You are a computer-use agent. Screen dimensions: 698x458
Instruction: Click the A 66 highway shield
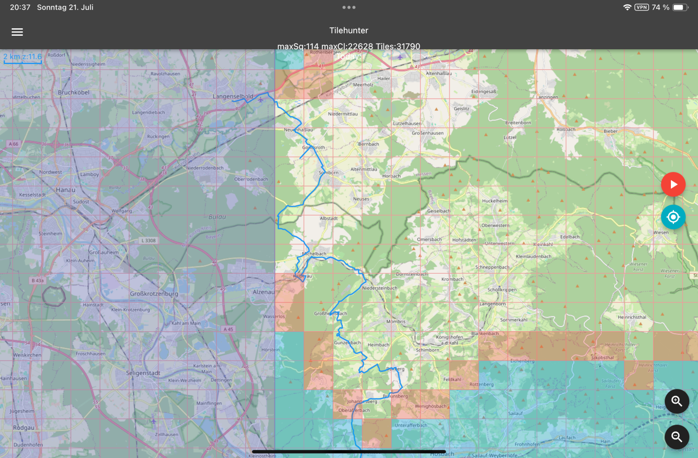(x=14, y=144)
